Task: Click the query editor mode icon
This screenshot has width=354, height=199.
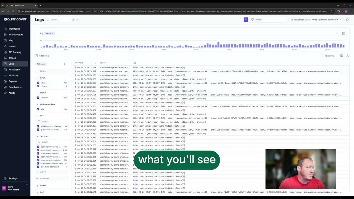Action: (343, 33)
